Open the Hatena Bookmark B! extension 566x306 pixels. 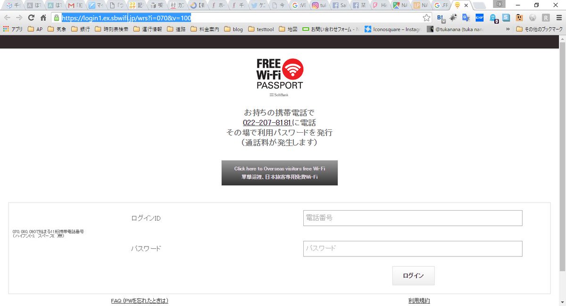click(x=441, y=18)
